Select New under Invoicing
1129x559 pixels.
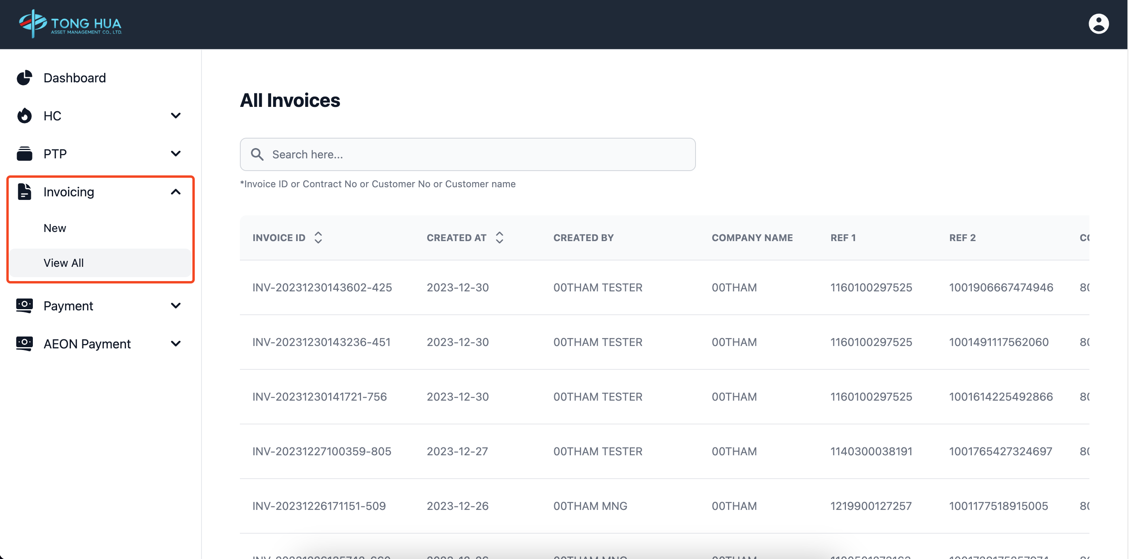pyautogui.click(x=55, y=228)
